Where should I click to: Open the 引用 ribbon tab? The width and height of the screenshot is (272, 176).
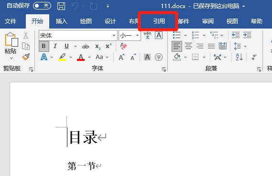click(159, 21)
